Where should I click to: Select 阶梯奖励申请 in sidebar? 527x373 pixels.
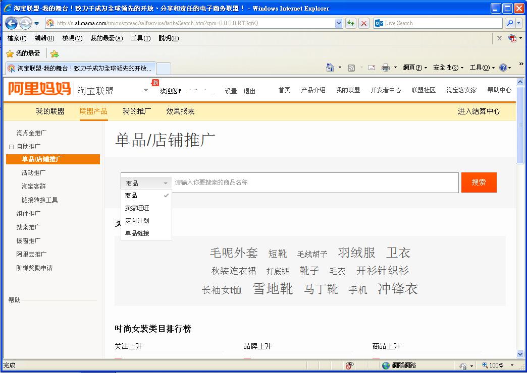pyautogui.click(x=35, y=268)
